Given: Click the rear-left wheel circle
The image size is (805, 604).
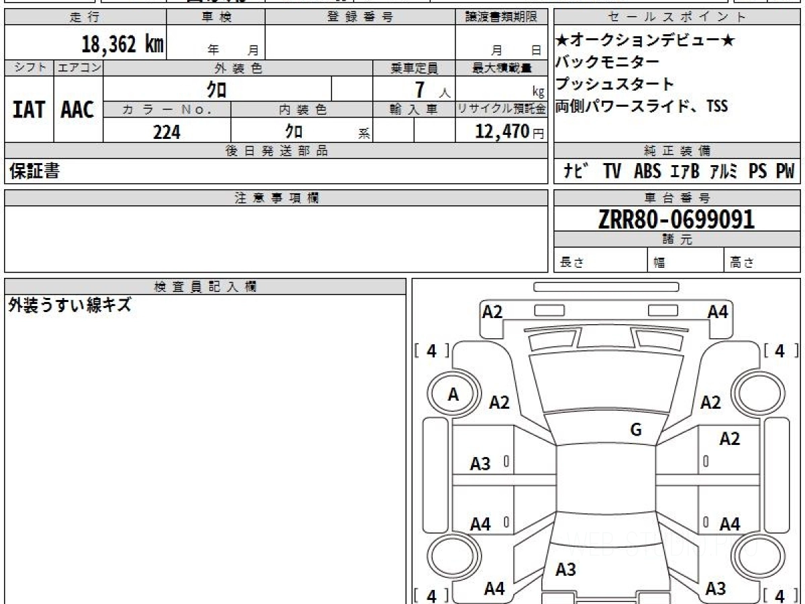Looking at the screenshot, I should pyautogui.click(x=454, y=558).
